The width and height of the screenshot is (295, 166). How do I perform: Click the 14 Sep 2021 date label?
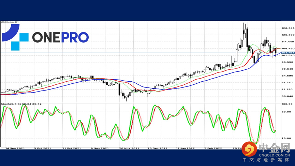pos(15,148)
